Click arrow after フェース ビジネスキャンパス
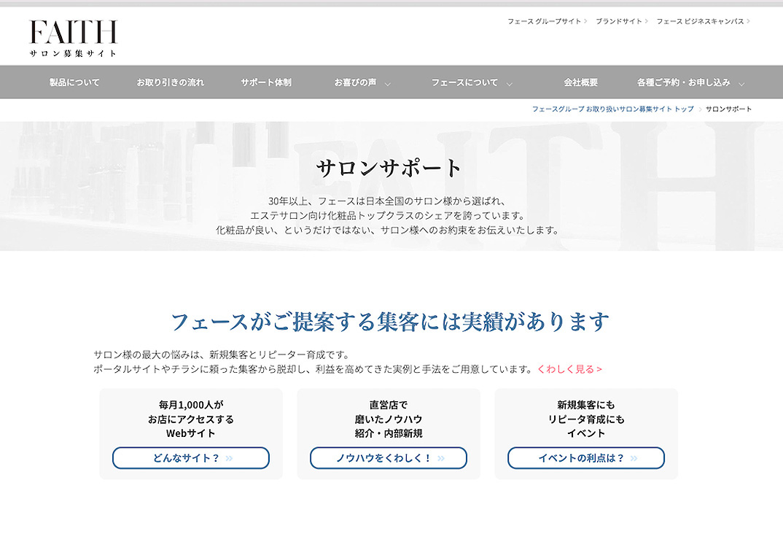783x534 pixels. [748, 21]
